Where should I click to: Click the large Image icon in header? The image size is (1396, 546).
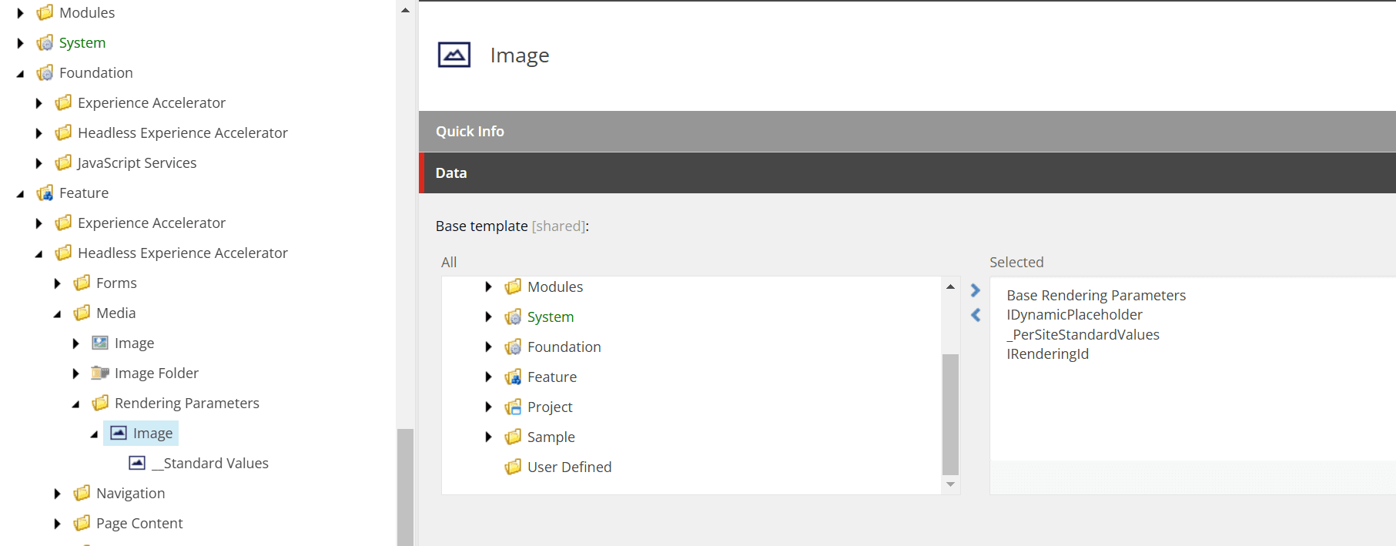pos(454,55)
